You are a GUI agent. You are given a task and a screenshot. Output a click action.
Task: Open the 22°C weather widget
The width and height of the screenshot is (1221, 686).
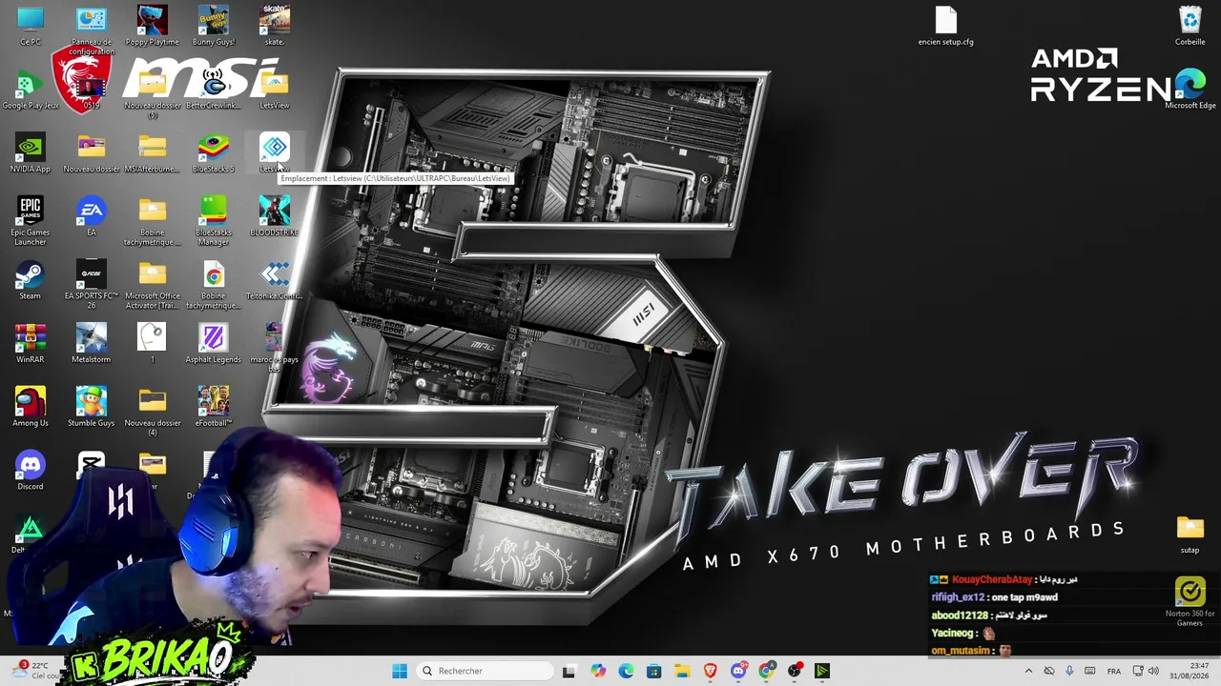pos(36,671)
